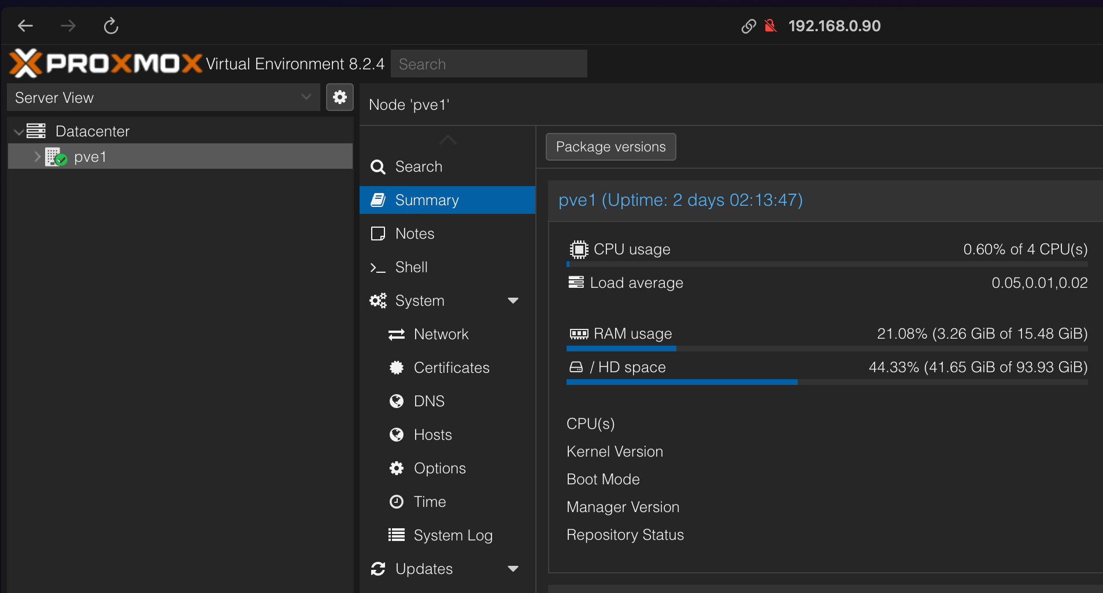Click the browser back arrow
This screenshot has width=1103, height=593.
pyautogui.click(x=25, y=25)
